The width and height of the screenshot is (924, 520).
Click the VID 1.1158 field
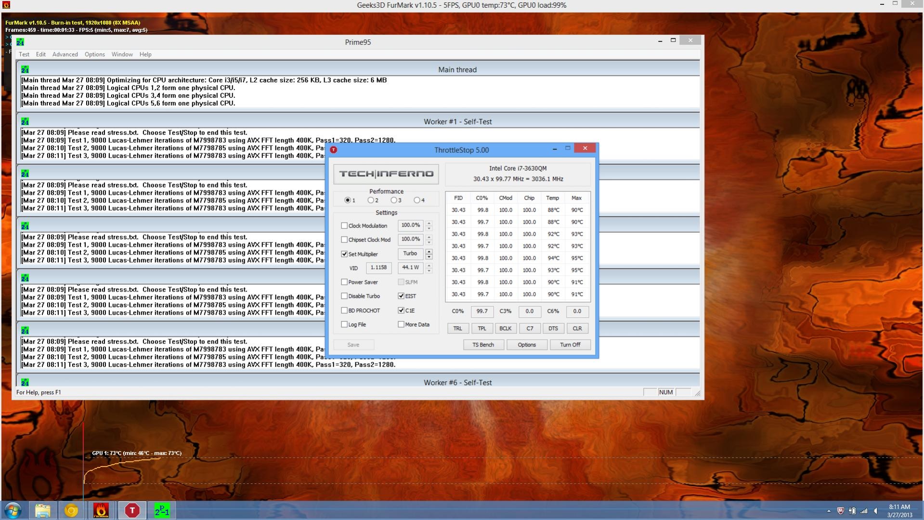click(378, 267)
